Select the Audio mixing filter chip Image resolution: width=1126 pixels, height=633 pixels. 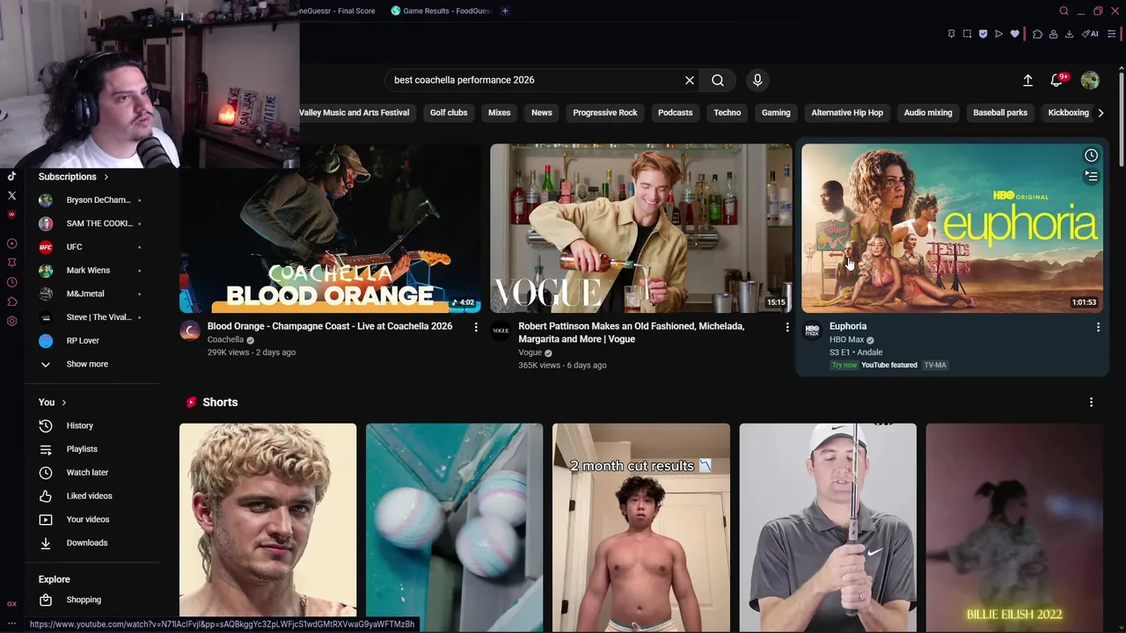point(928,113)
